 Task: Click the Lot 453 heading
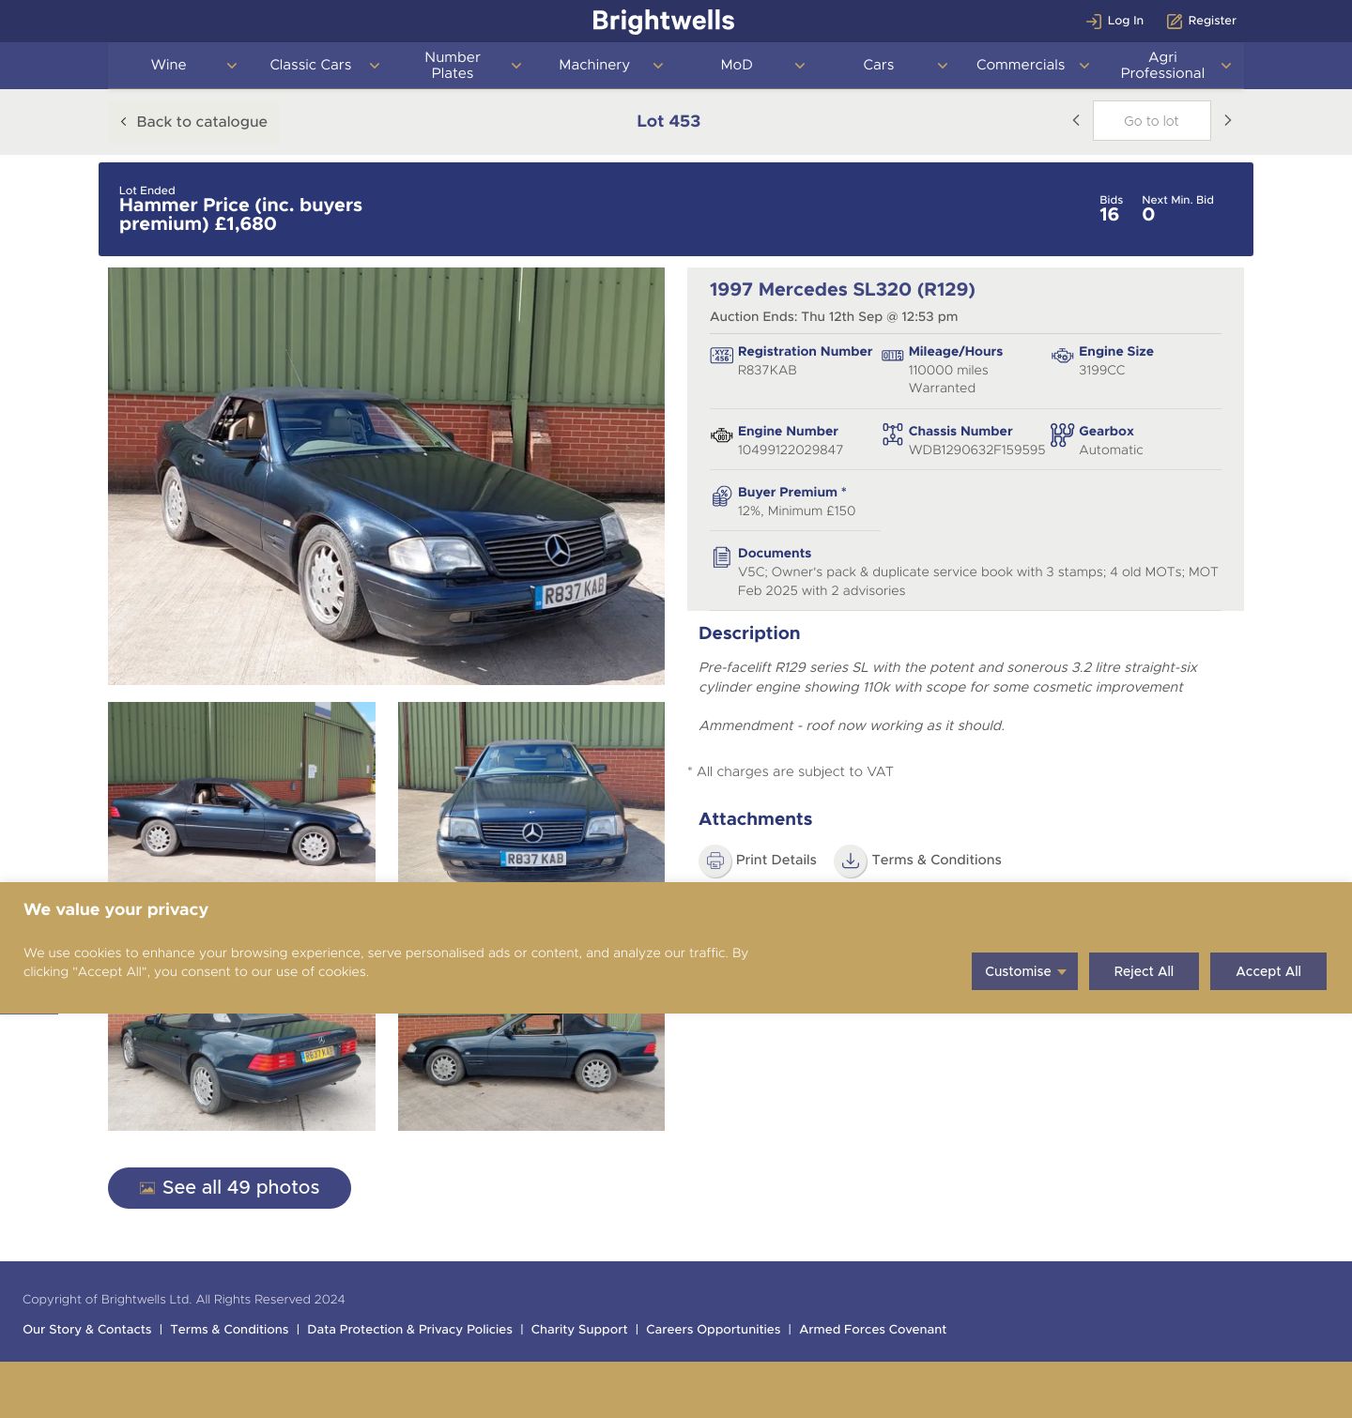[x=668, y=121]
